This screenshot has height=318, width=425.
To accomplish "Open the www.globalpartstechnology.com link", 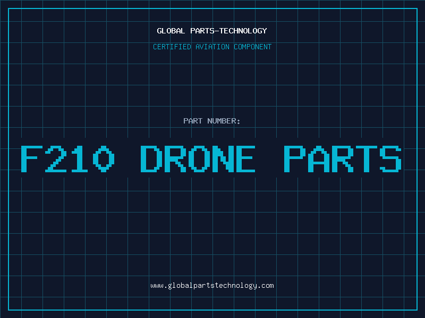I will (212, 286).
